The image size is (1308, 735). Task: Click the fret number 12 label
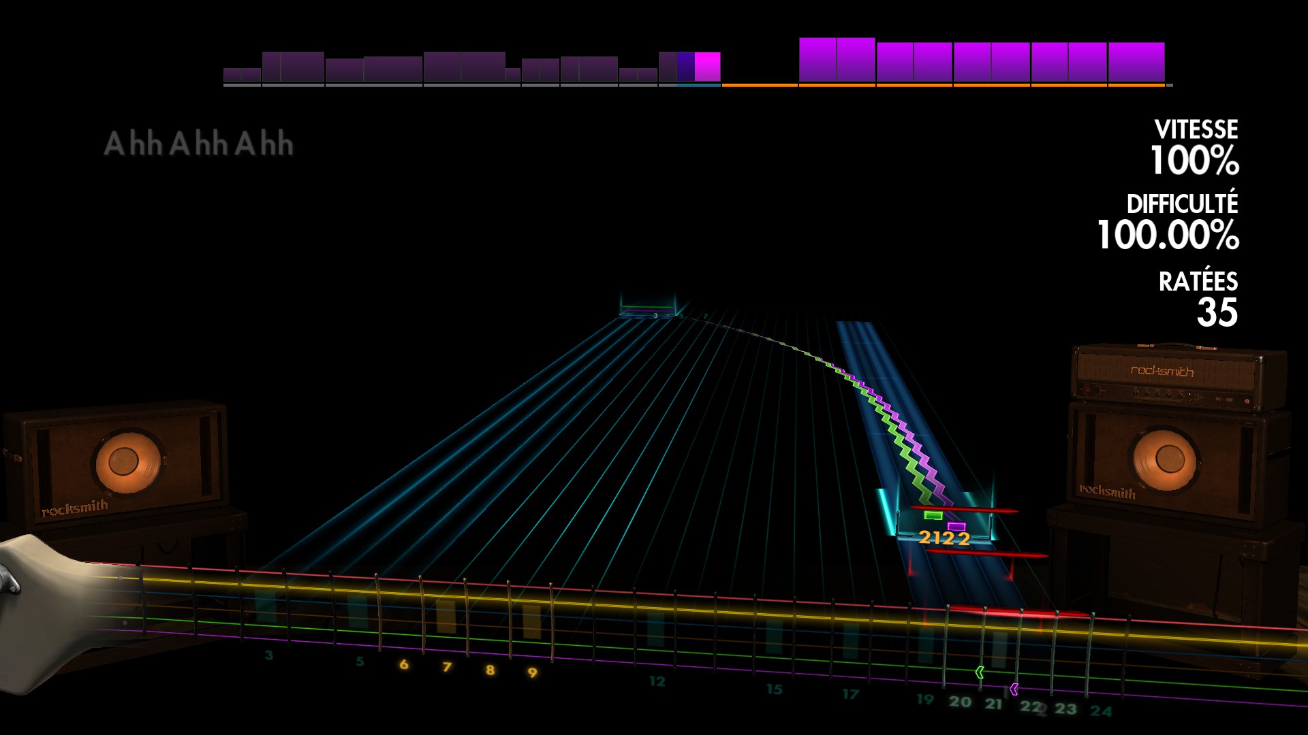coord(657,681)
